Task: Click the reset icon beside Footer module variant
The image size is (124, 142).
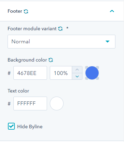Action: (60, 29)
